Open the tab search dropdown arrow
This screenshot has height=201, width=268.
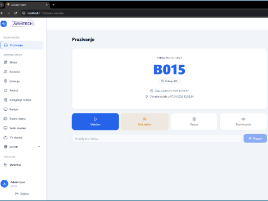tap(1, 5)
